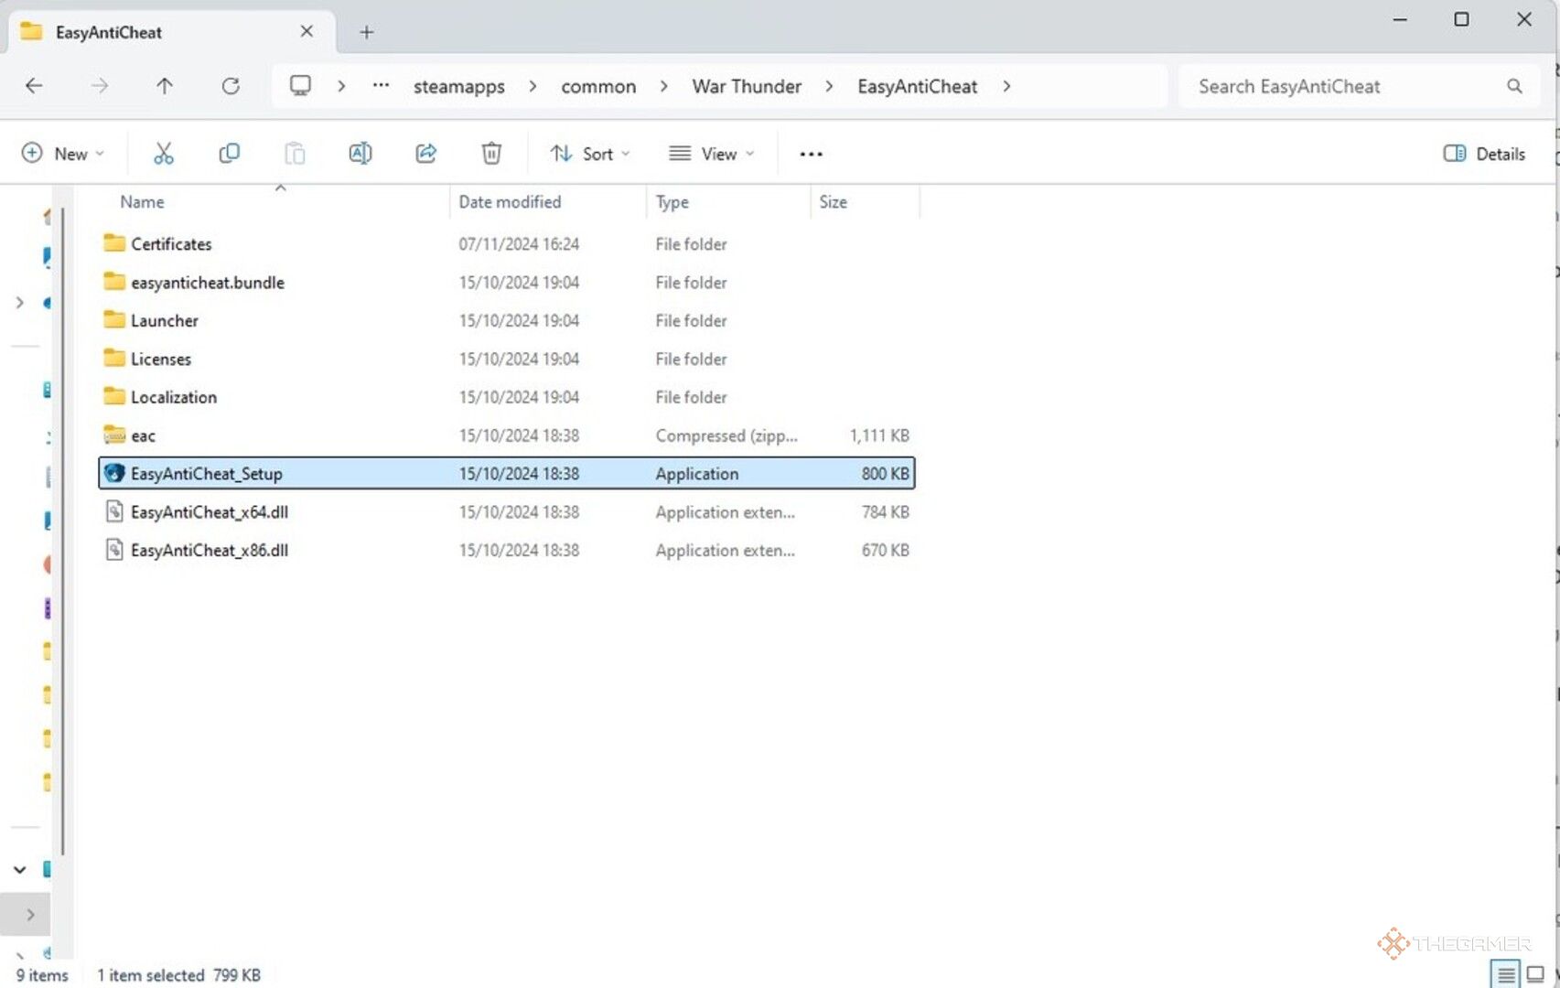Toggle the Details pane
Viewport: 1560px width, 988px height.
point(1484,154)
